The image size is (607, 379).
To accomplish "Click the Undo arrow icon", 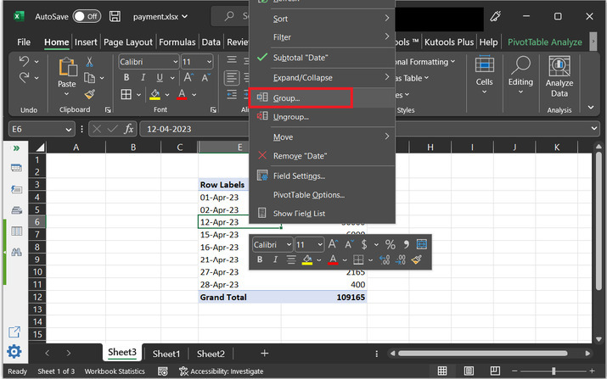I will [25, 61].
